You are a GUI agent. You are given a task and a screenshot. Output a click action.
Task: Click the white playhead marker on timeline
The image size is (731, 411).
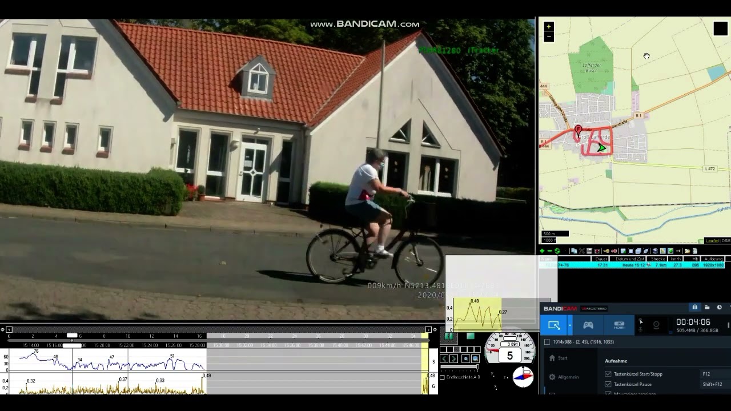pos(72,336)
